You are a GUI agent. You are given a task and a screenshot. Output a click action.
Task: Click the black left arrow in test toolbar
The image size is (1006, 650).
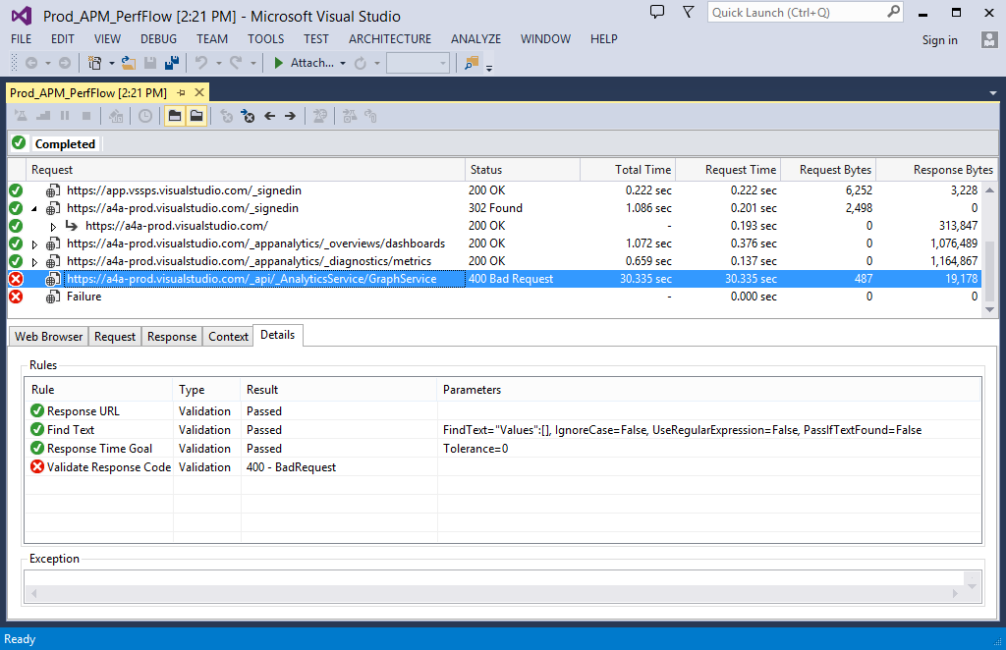[270, 116]
